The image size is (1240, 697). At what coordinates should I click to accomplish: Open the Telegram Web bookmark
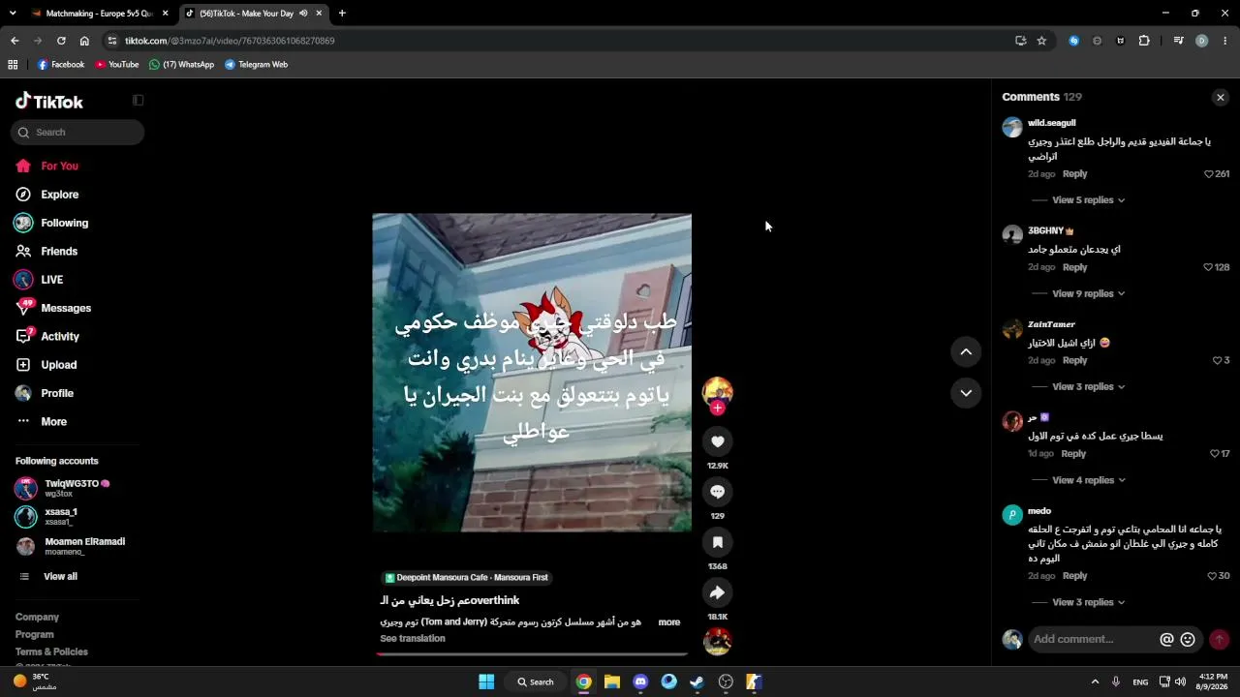pos(256,65)
